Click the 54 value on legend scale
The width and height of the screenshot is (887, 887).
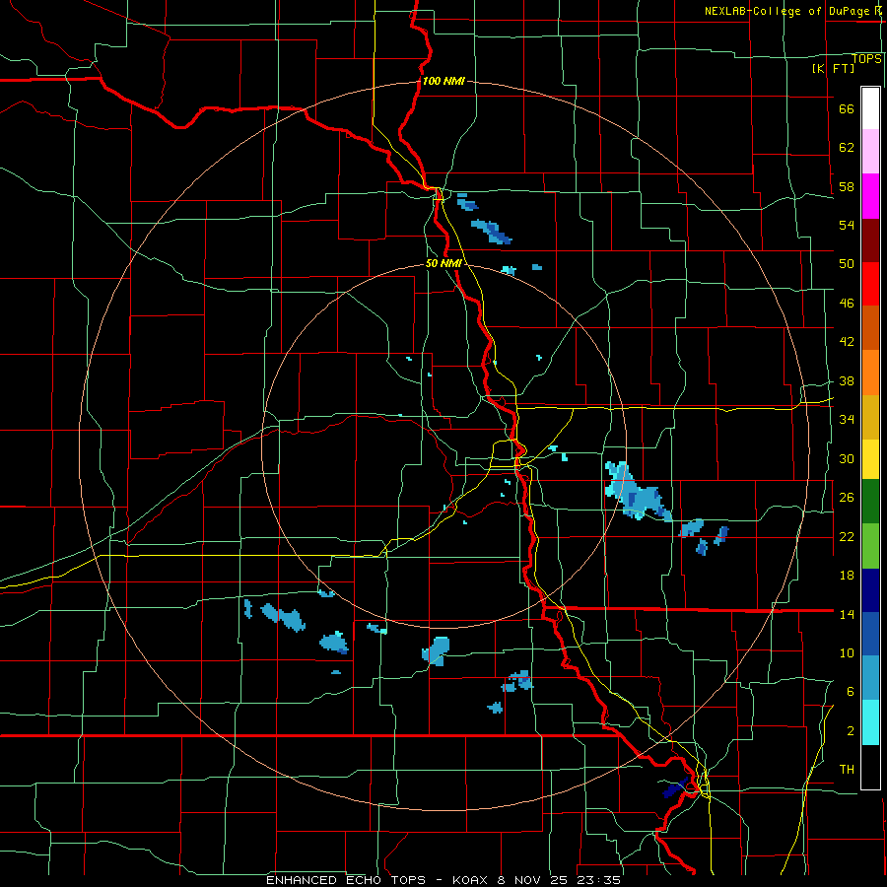click(847, 225)
